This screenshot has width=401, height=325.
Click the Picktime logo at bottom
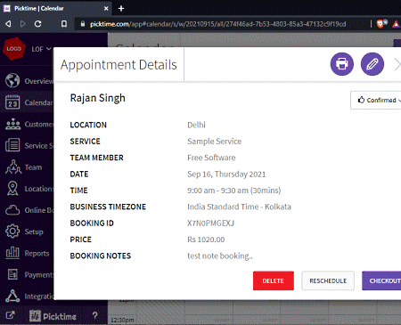pyautogui.click(x=53, y=316)
